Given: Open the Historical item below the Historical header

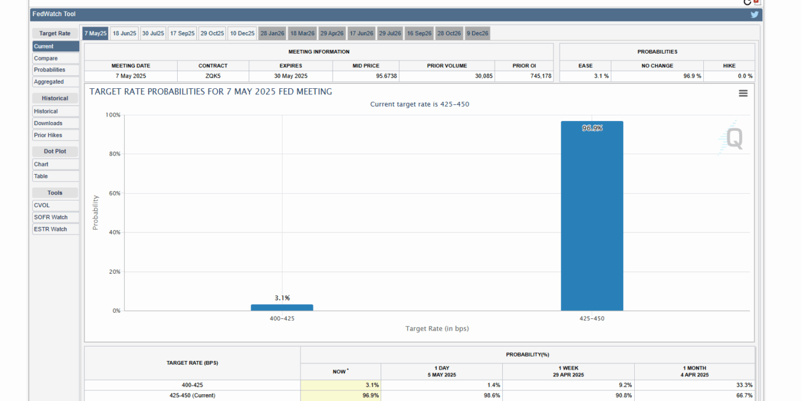Looking at the screenshot, I should click(56, 112).
